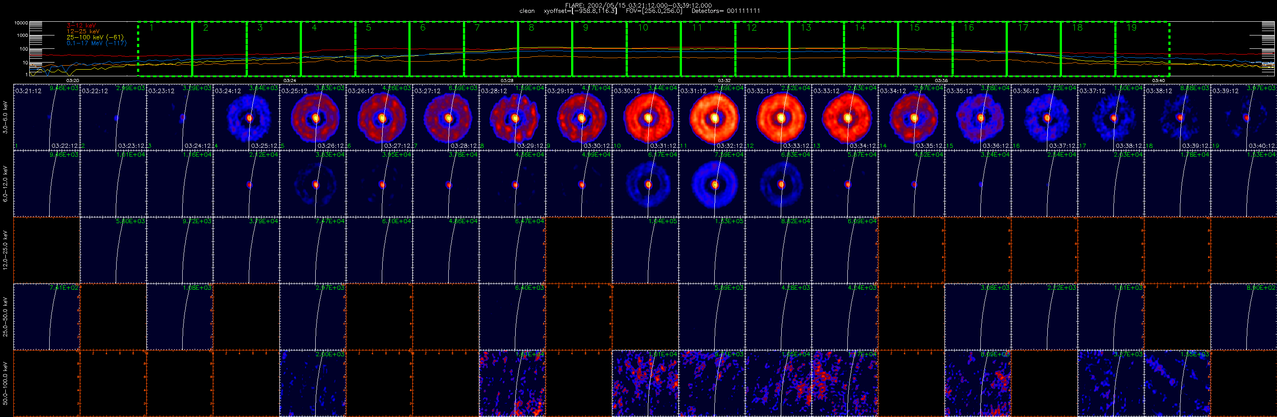1277x417 pixels.
Task: Open the 50.0-100.0 keV image labeled 1.61E+04
Action: click(x=512, y=383)
